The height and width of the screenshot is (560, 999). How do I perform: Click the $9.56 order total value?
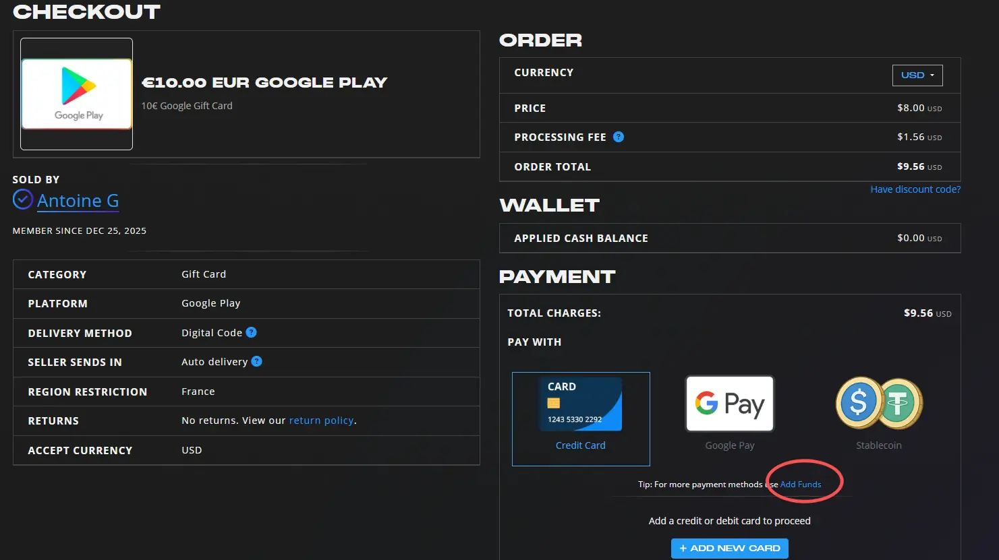click(919, 166)
